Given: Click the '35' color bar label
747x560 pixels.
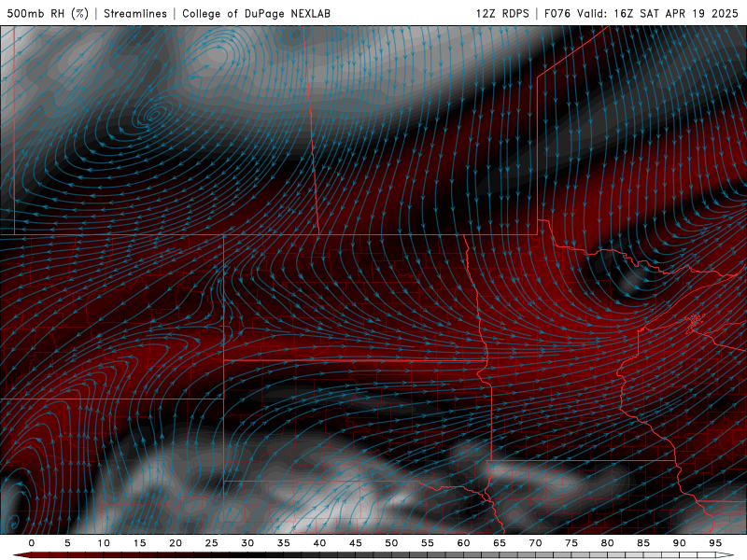Looking at the screenshot, I should click(284, 543).
